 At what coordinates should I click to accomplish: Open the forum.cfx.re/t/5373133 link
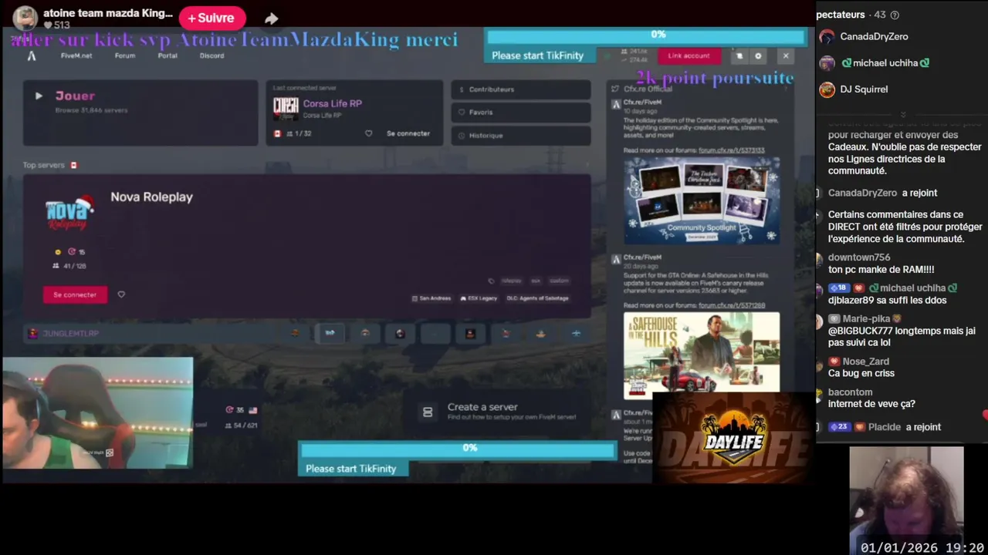click(x=732, y=150)
